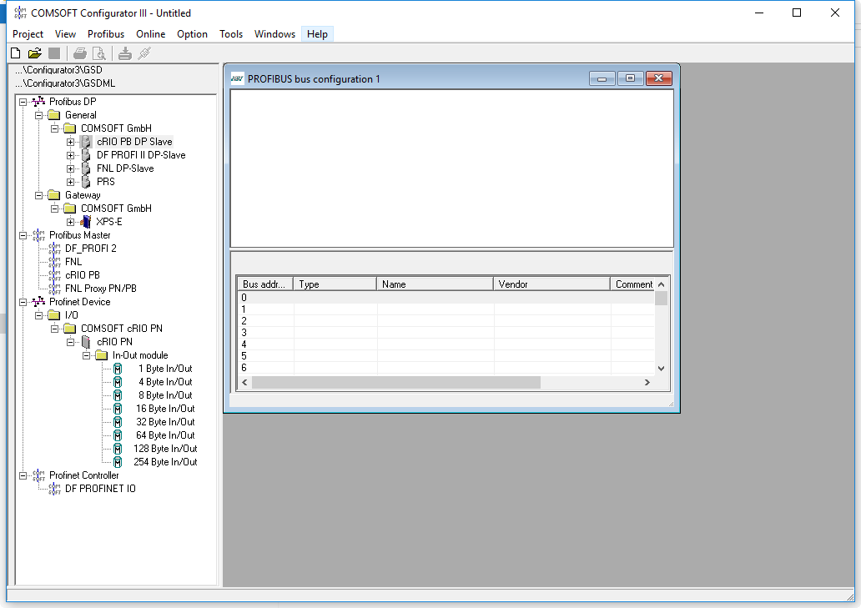Click the 16 Byte In/Out module icon

118,409
